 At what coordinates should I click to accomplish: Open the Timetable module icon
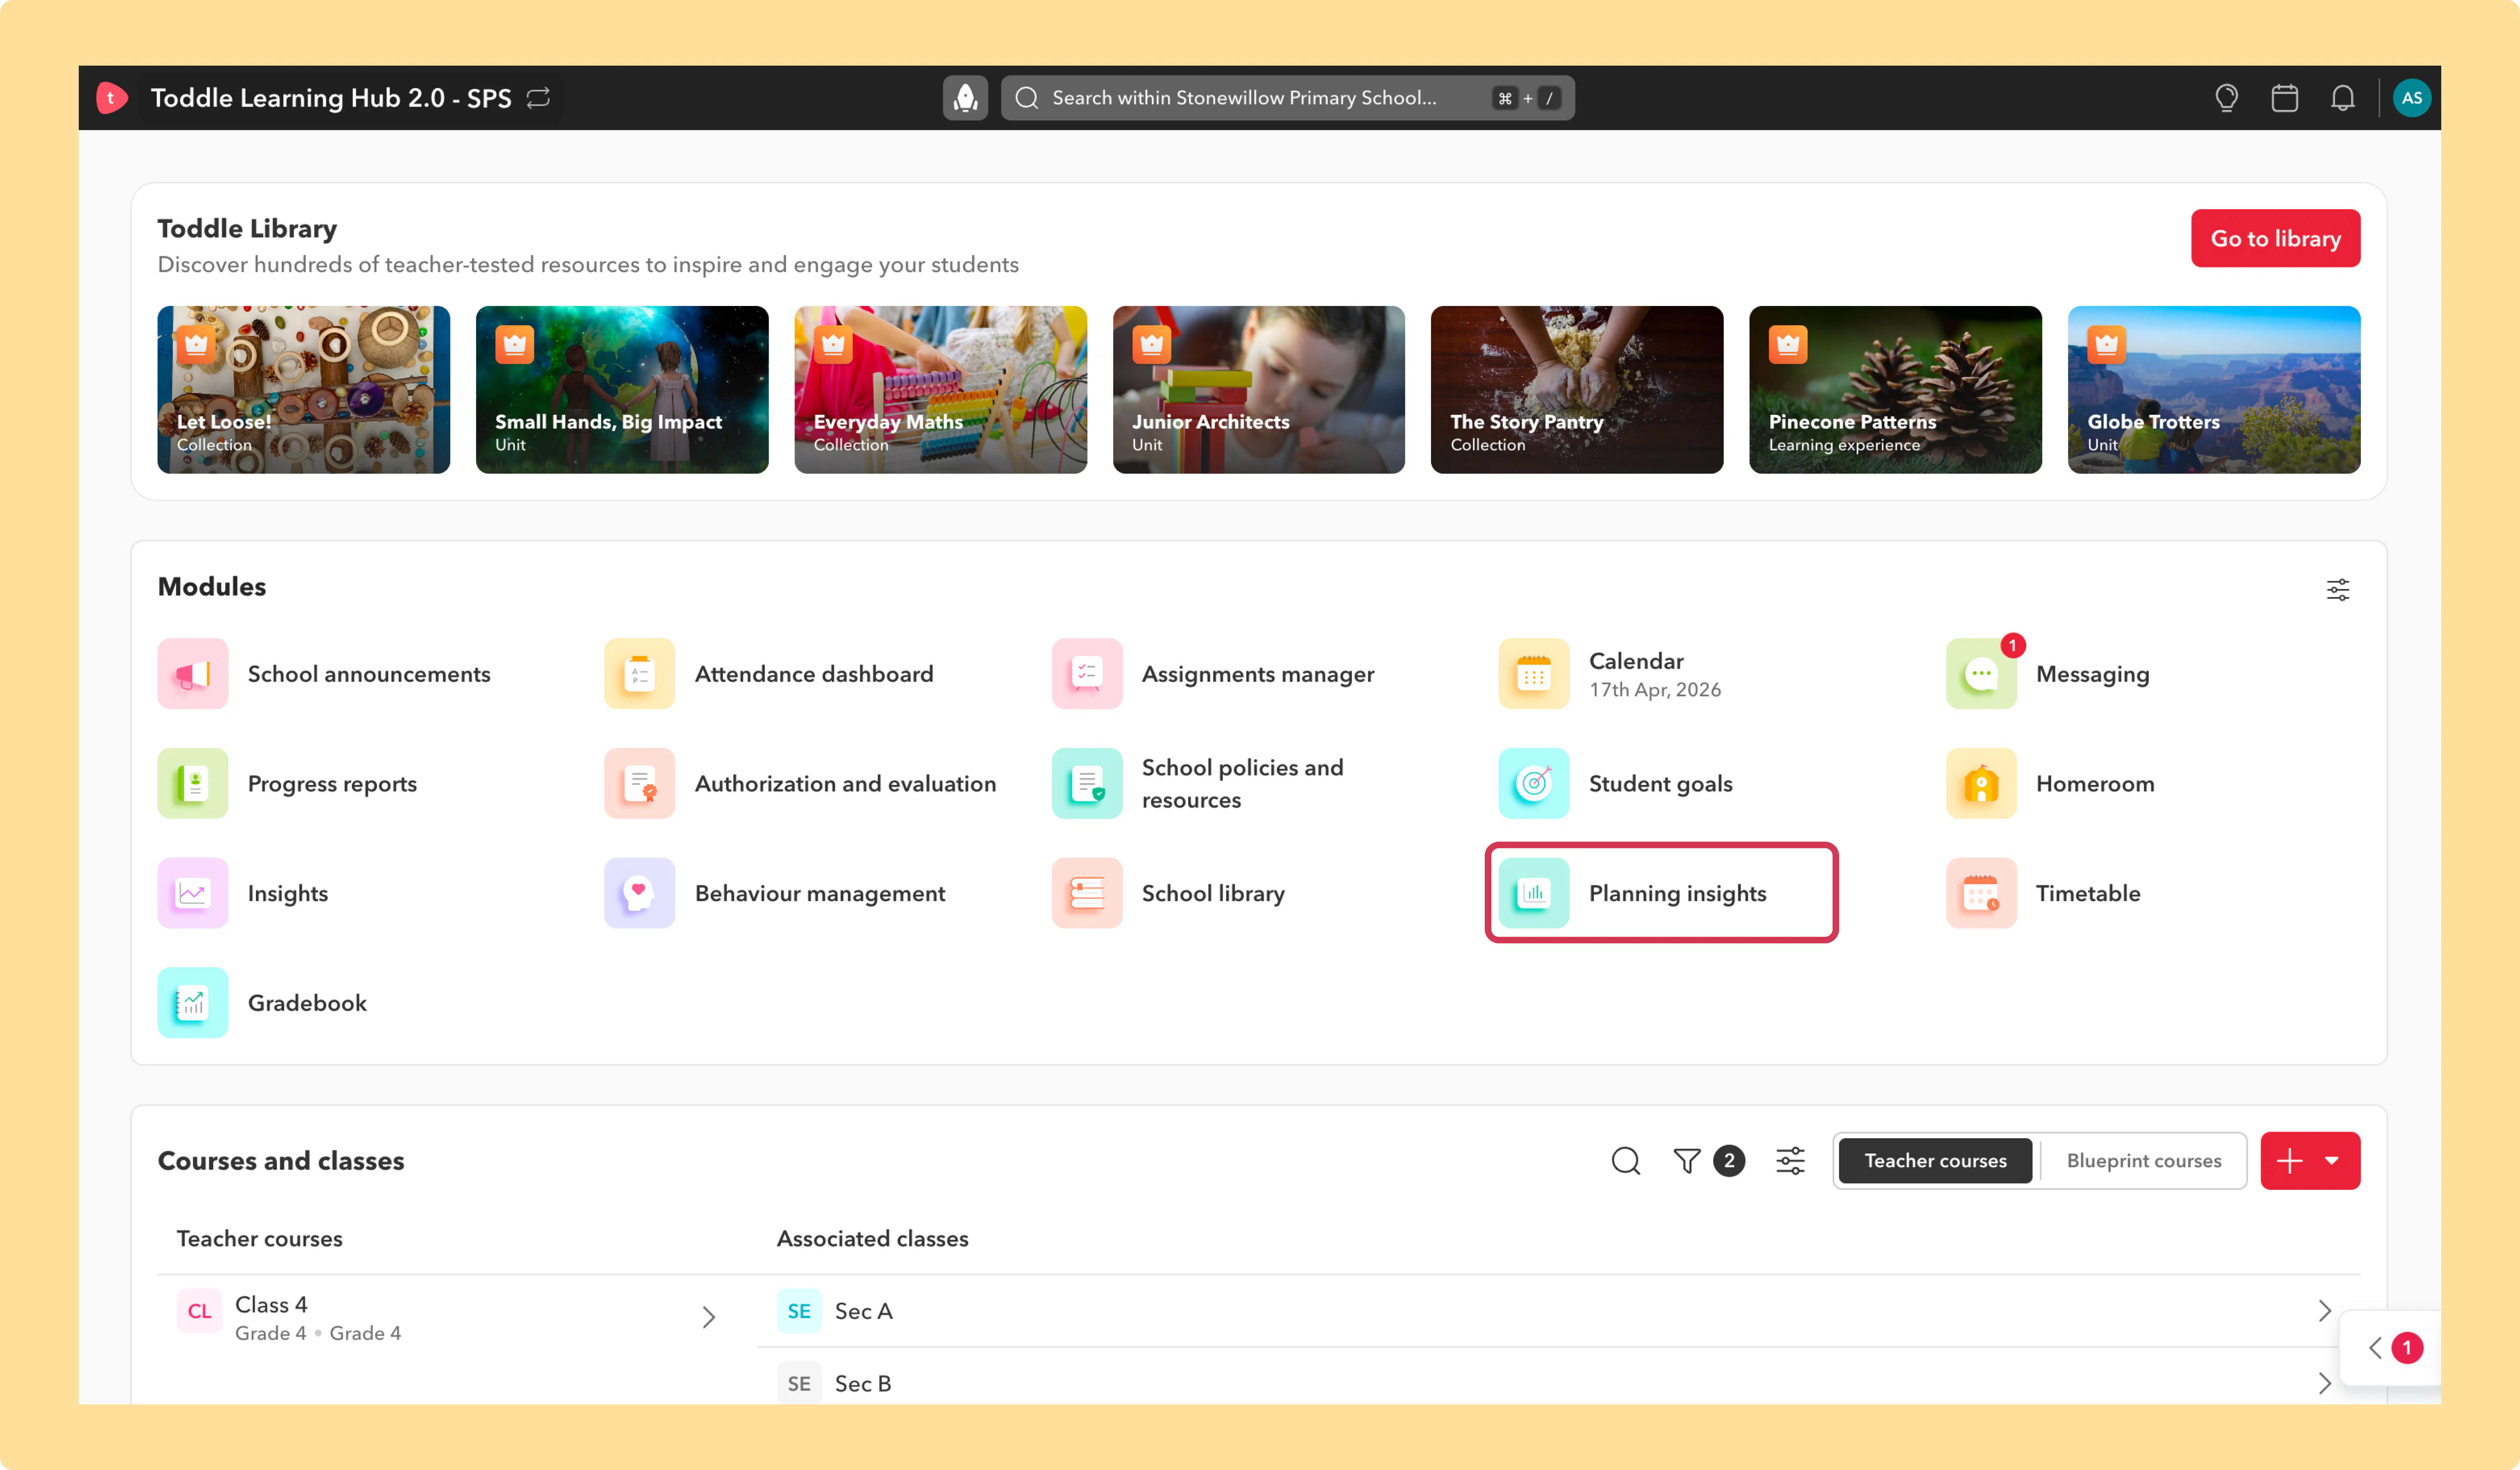click(x=1981, y=893)
